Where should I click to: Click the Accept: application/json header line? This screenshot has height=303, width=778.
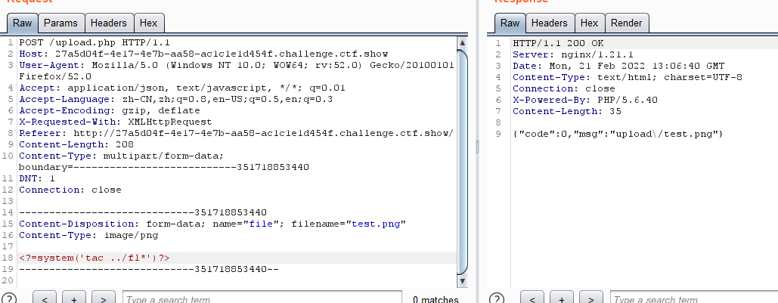(182, 88)
